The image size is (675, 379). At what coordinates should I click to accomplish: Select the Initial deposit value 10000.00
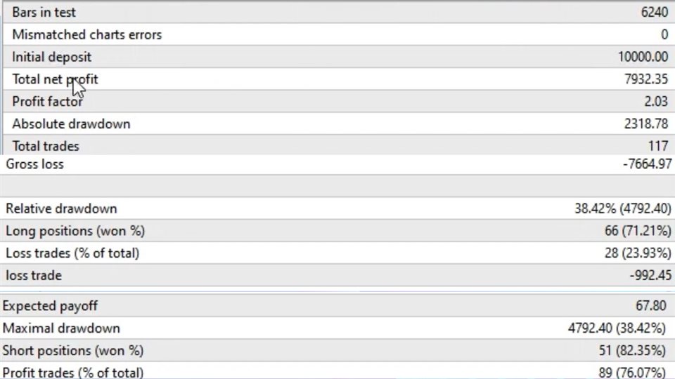(643, 57)
